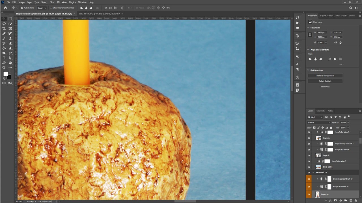Open the Actions panel play icon

(298, 23)
